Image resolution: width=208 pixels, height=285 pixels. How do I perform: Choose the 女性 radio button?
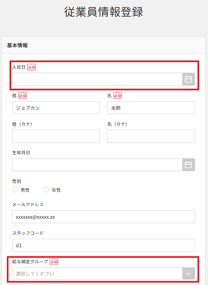point(46,190)
